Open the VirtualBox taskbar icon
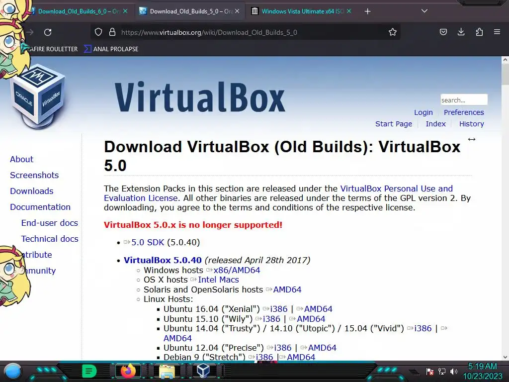509x382 pixels. (x=203, y=371)
